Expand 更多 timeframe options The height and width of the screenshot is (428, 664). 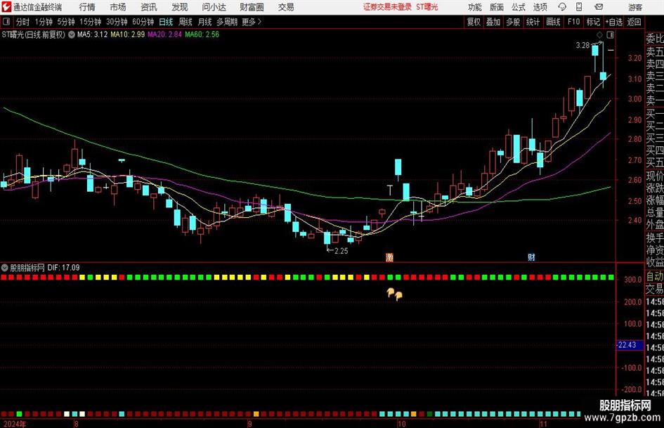pyautogui.click(x=252, y=22)
